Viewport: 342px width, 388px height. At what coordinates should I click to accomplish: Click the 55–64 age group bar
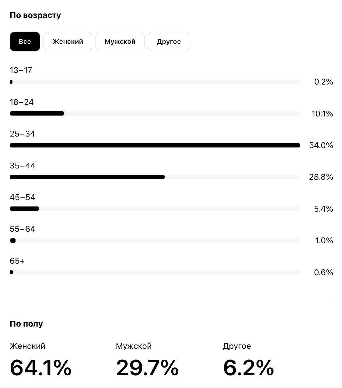pyautogui.click(x=155, y=241)
